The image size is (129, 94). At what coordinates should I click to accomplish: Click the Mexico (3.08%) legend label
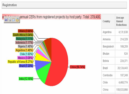25,58
